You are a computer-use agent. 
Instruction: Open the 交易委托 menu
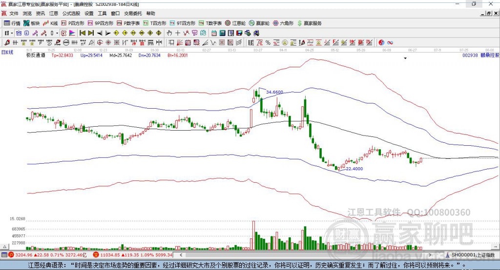[x=133, y=13]
